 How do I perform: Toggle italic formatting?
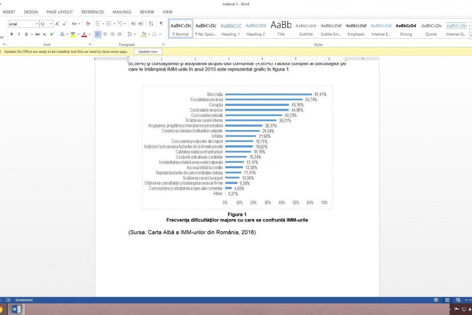click(19, 34)
